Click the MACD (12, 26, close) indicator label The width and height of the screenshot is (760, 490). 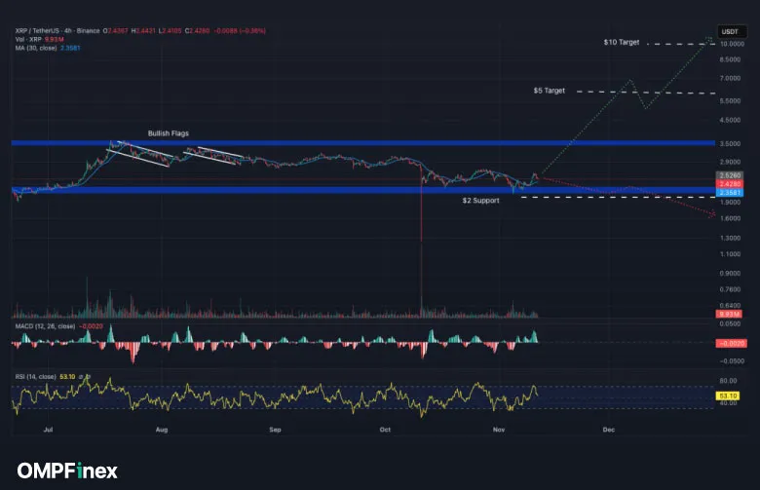pos(49,327)
